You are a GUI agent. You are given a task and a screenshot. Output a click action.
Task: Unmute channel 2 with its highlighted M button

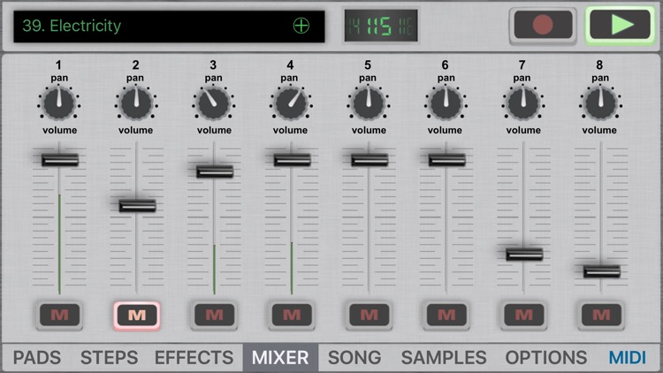point(137,315)
